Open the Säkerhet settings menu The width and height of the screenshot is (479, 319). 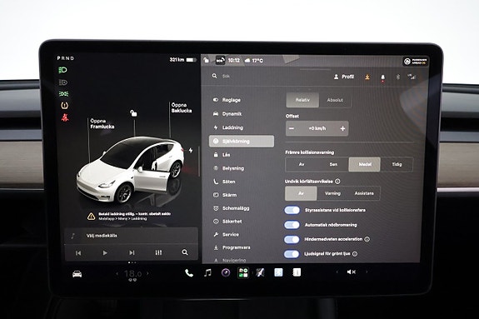point(227,222)
